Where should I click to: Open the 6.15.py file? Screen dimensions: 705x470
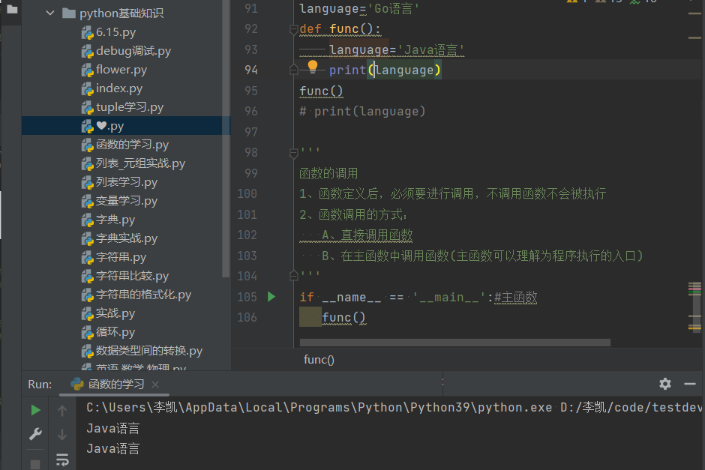115,32
